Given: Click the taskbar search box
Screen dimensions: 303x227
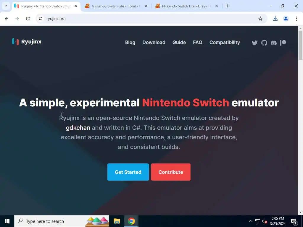Looking at the screenshot, I should [62, 221].
